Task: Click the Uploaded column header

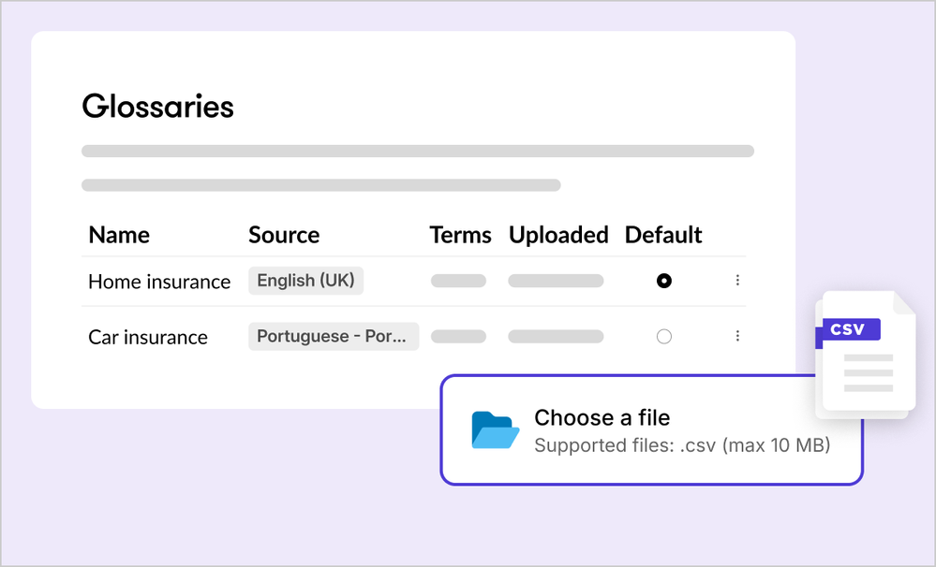Action: [x=558, y=235]
